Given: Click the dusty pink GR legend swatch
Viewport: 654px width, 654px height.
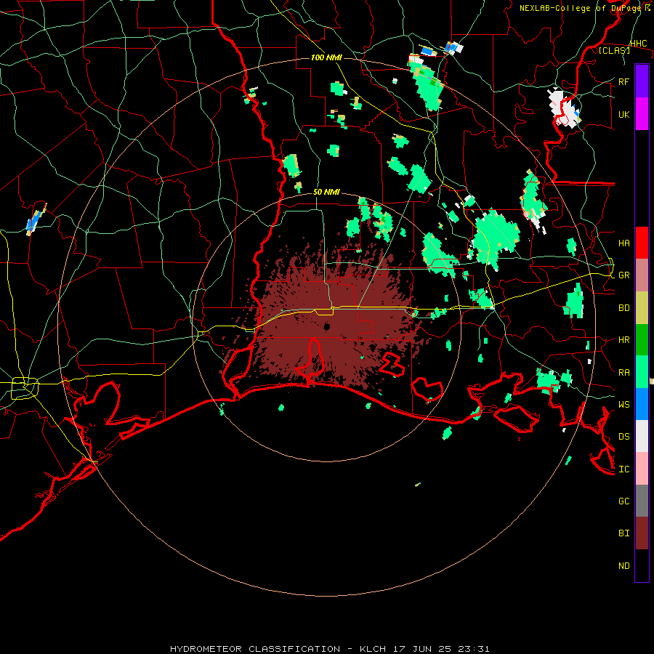Looking at the screenshot, I should click(x=642, y=275).
